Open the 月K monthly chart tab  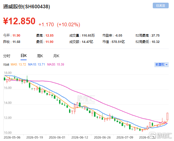(x=56, y=56)
